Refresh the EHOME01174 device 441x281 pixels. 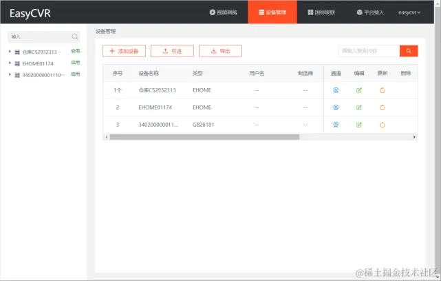click(383, 107)
